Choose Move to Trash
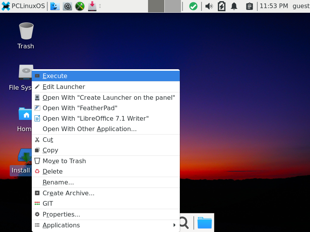 click(x=106, y=161)
